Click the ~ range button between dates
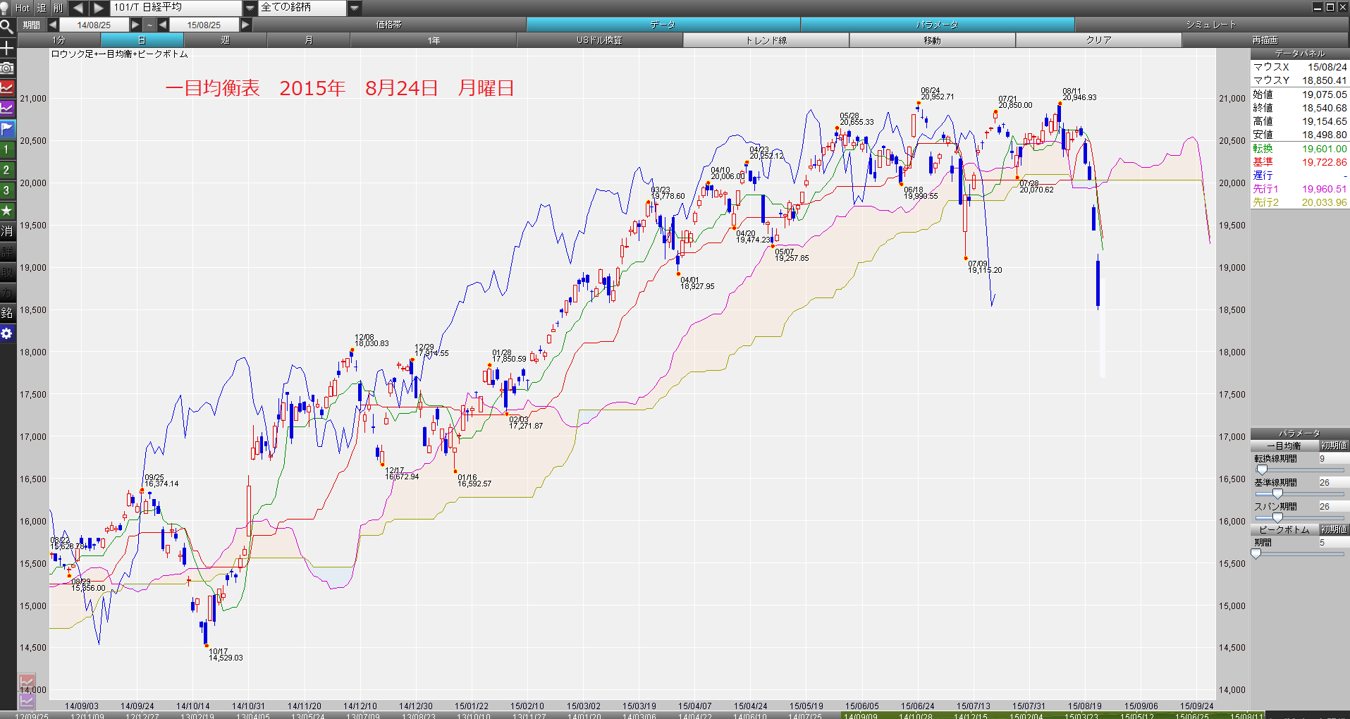The height and width of the screenshot is (719, 1350). point(149,25)
